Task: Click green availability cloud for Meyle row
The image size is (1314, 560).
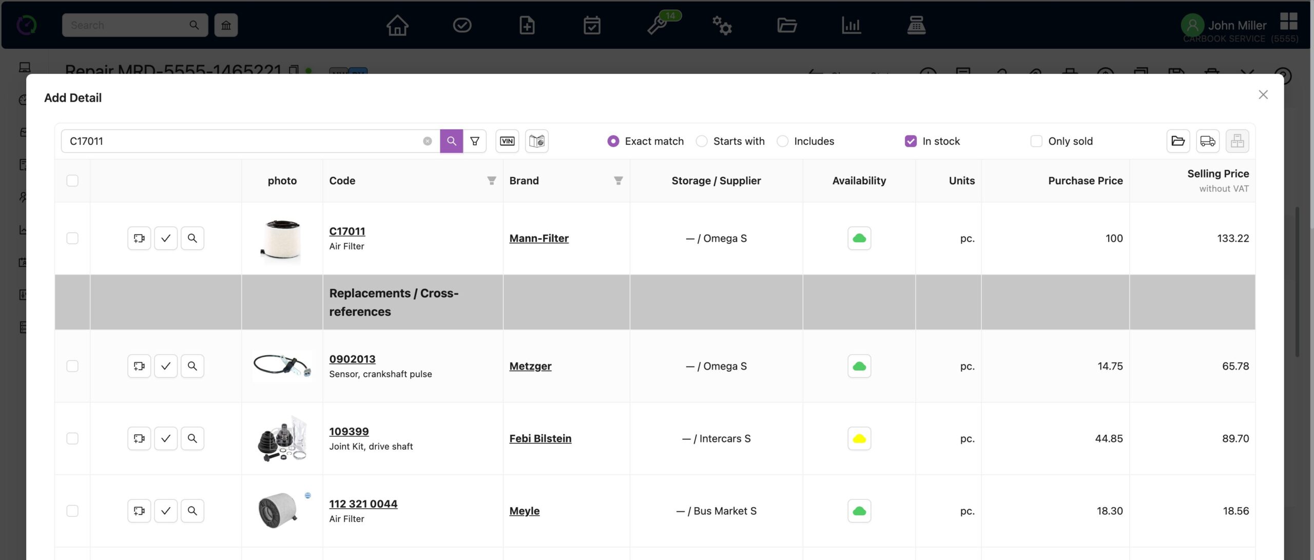Action: 859,511
